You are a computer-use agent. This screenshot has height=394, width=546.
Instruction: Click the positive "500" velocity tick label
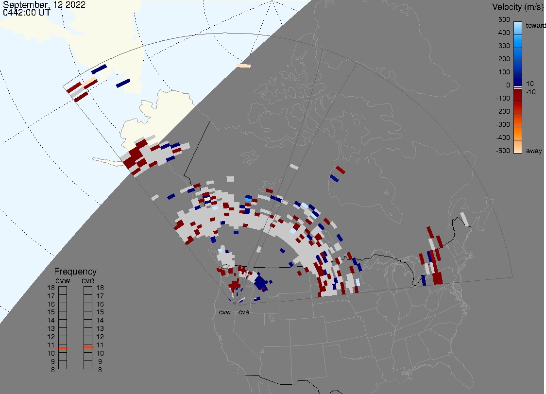click(x=504, y=19)
